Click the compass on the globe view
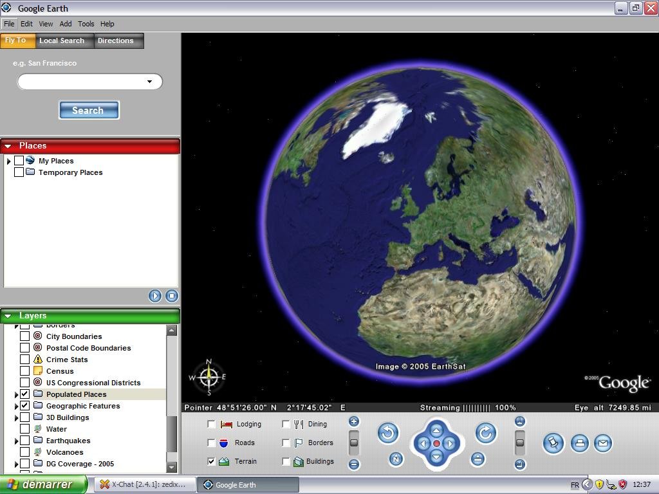Image resolution: width=659 pixels, height=494 pixels. coord(209,377)
